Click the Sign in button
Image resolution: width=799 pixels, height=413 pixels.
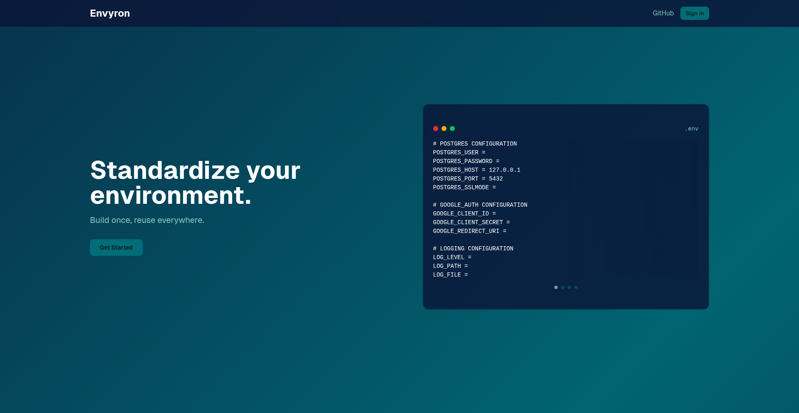pyautogui.click(x=695, y=13)
